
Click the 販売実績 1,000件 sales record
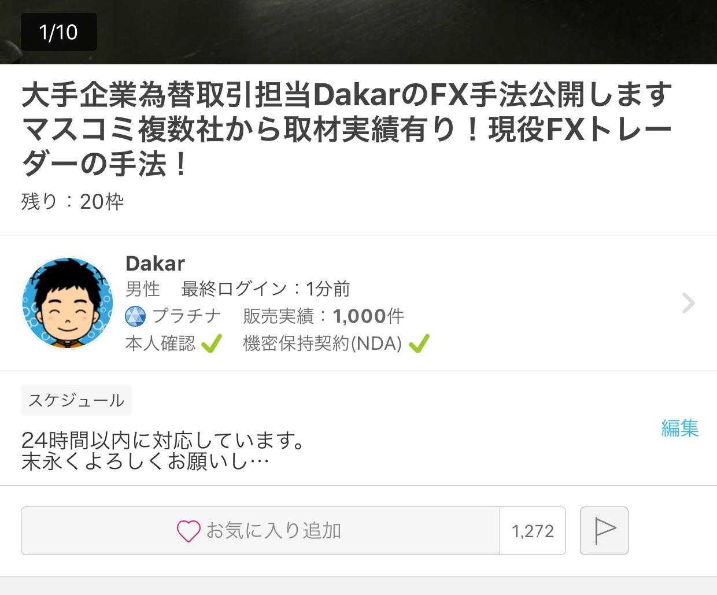coord(324,316)
